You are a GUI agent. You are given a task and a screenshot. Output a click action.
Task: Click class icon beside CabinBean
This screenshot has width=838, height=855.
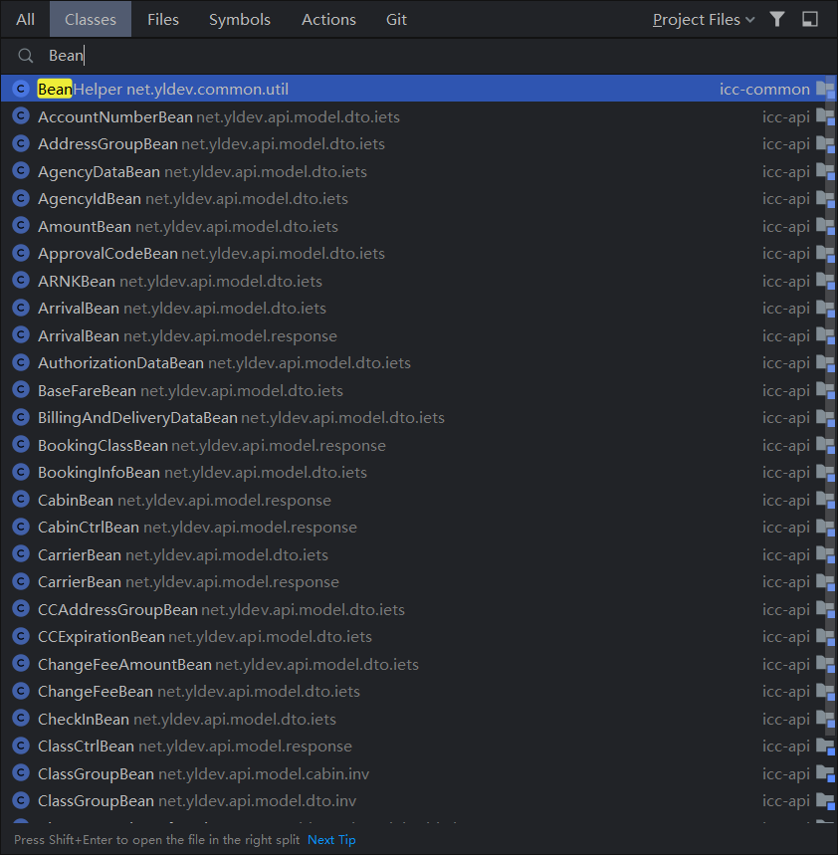pos(21,500)
